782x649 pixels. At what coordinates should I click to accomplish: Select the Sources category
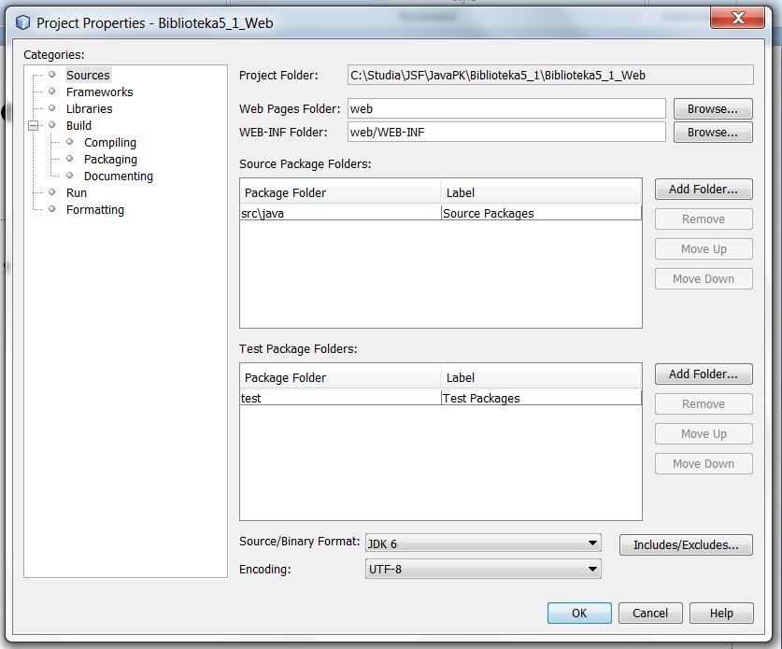pyautogui.click(x=88, y=76)
